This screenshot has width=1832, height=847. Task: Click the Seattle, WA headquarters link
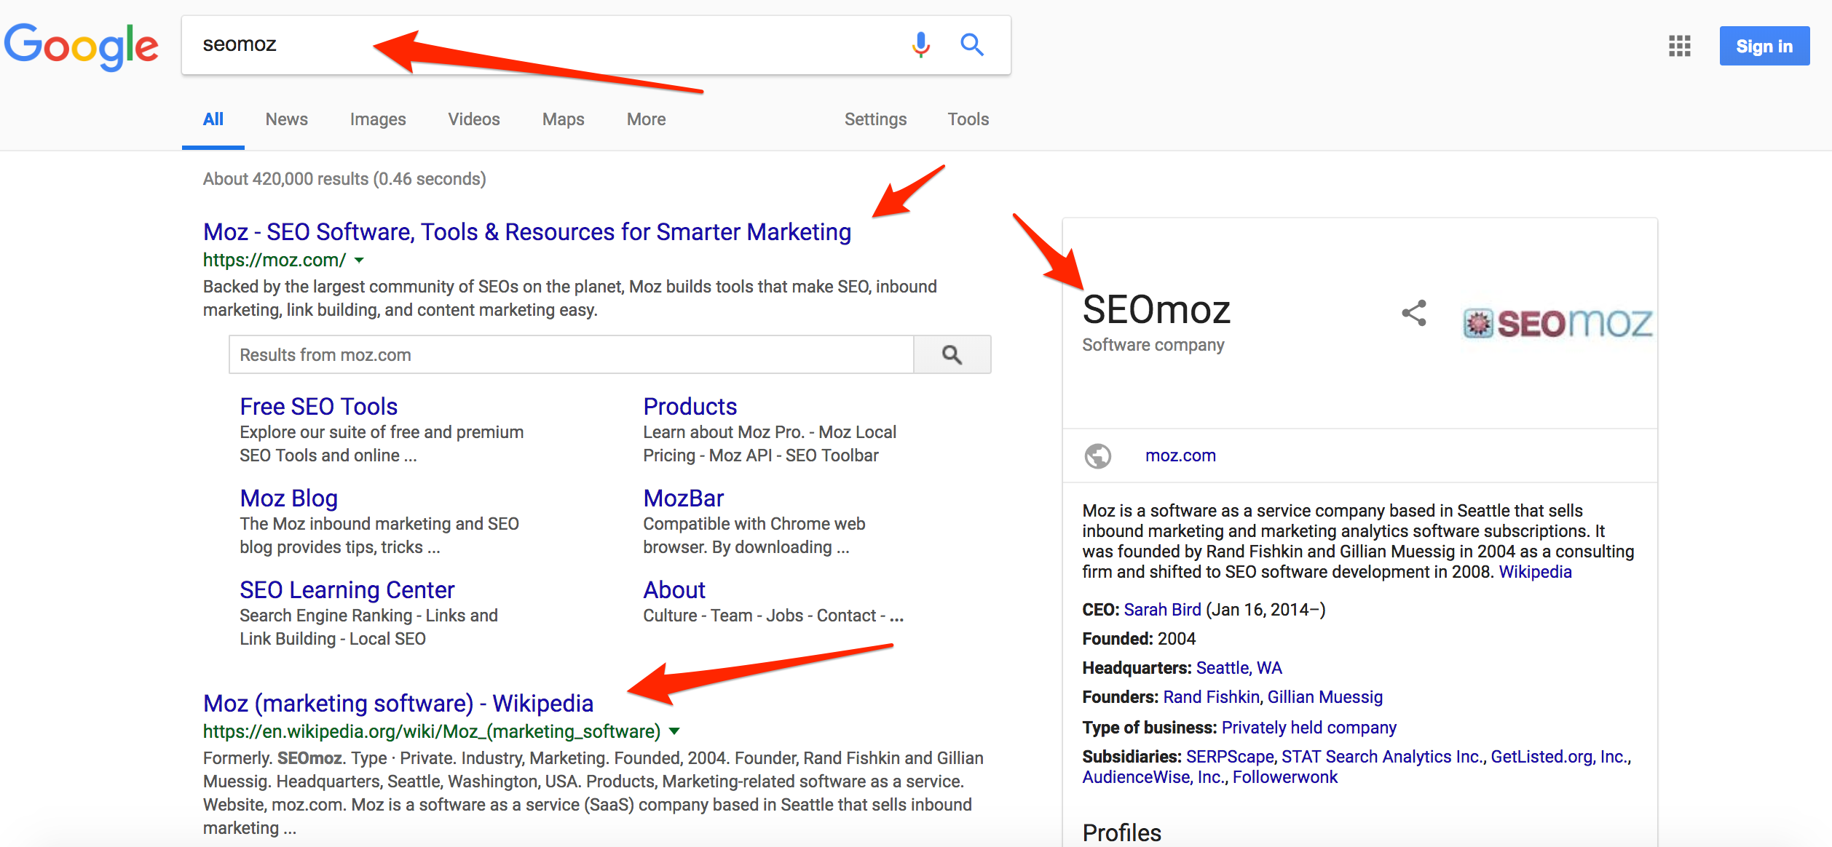(x=1239, y=668)
